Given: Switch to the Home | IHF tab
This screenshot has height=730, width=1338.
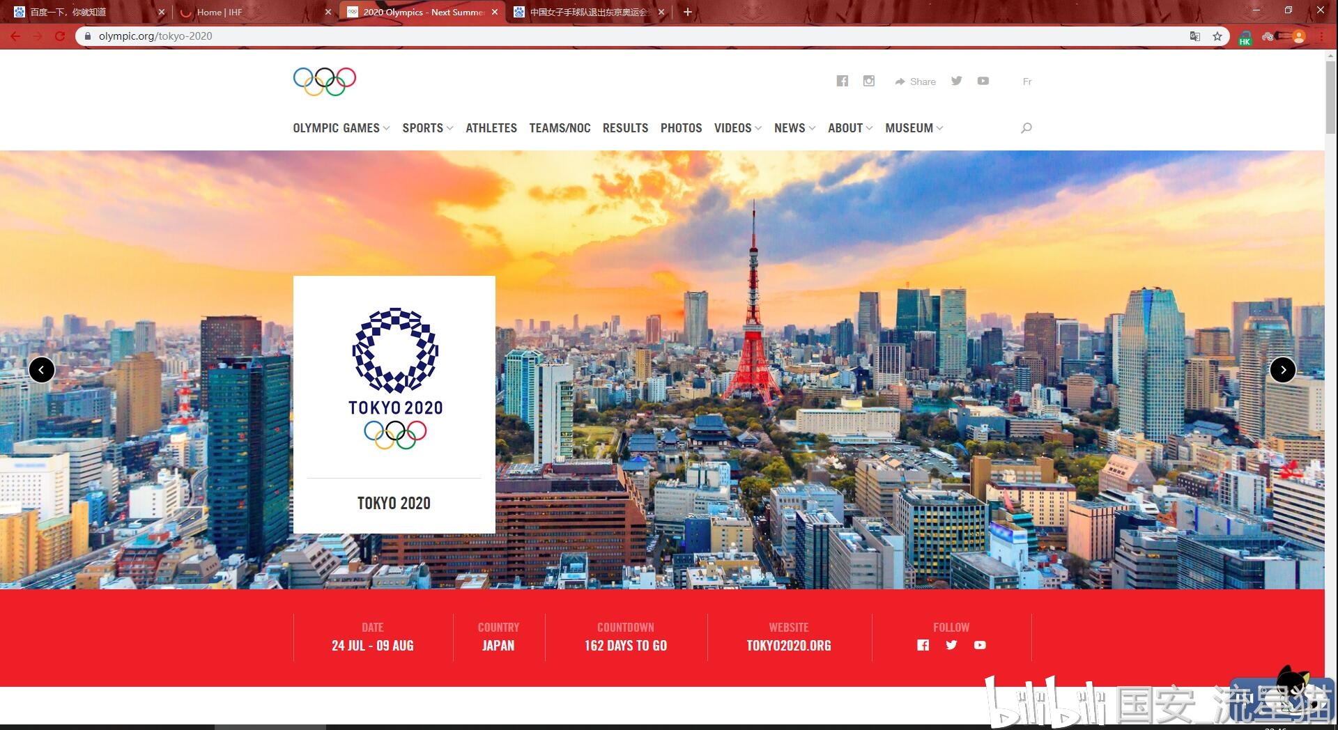Looking at the screenshot, I should [x=251, y=12].
